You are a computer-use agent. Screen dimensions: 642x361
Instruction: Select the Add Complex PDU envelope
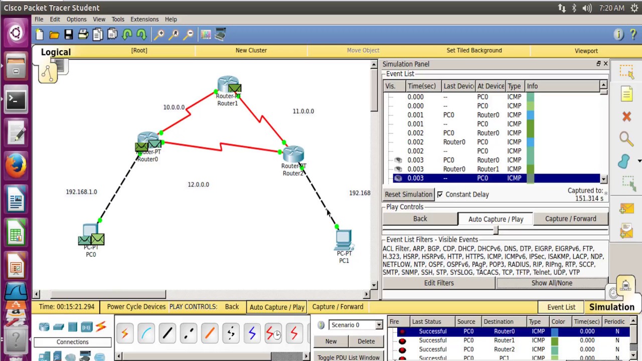[x=626, y=230]
